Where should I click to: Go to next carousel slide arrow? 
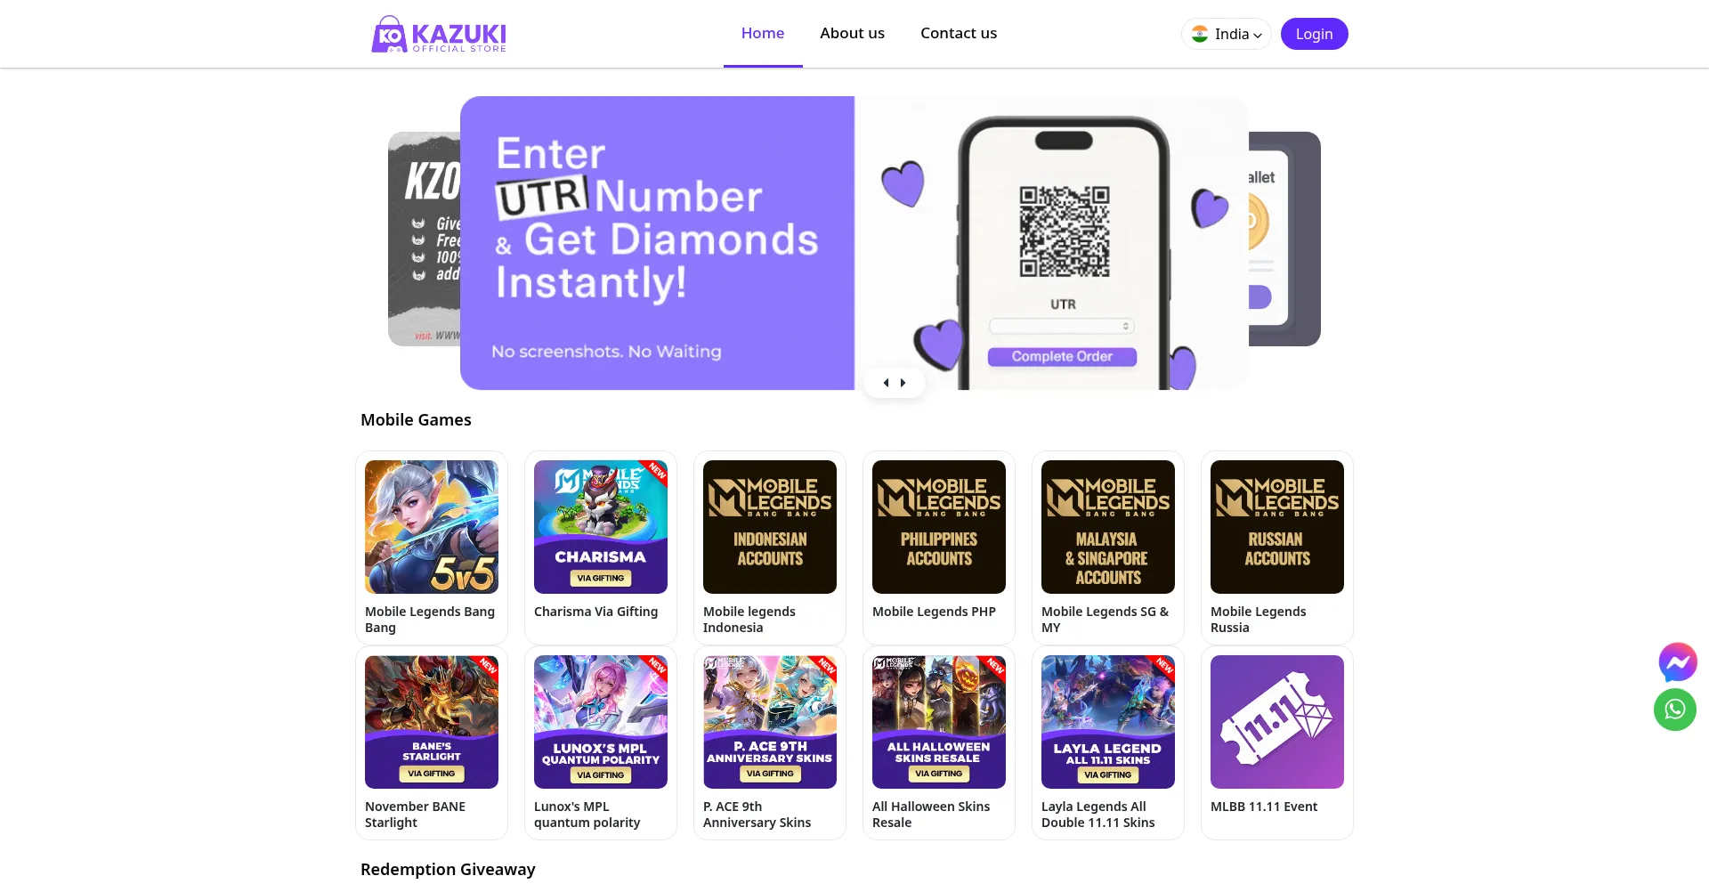tap(903, 383)
